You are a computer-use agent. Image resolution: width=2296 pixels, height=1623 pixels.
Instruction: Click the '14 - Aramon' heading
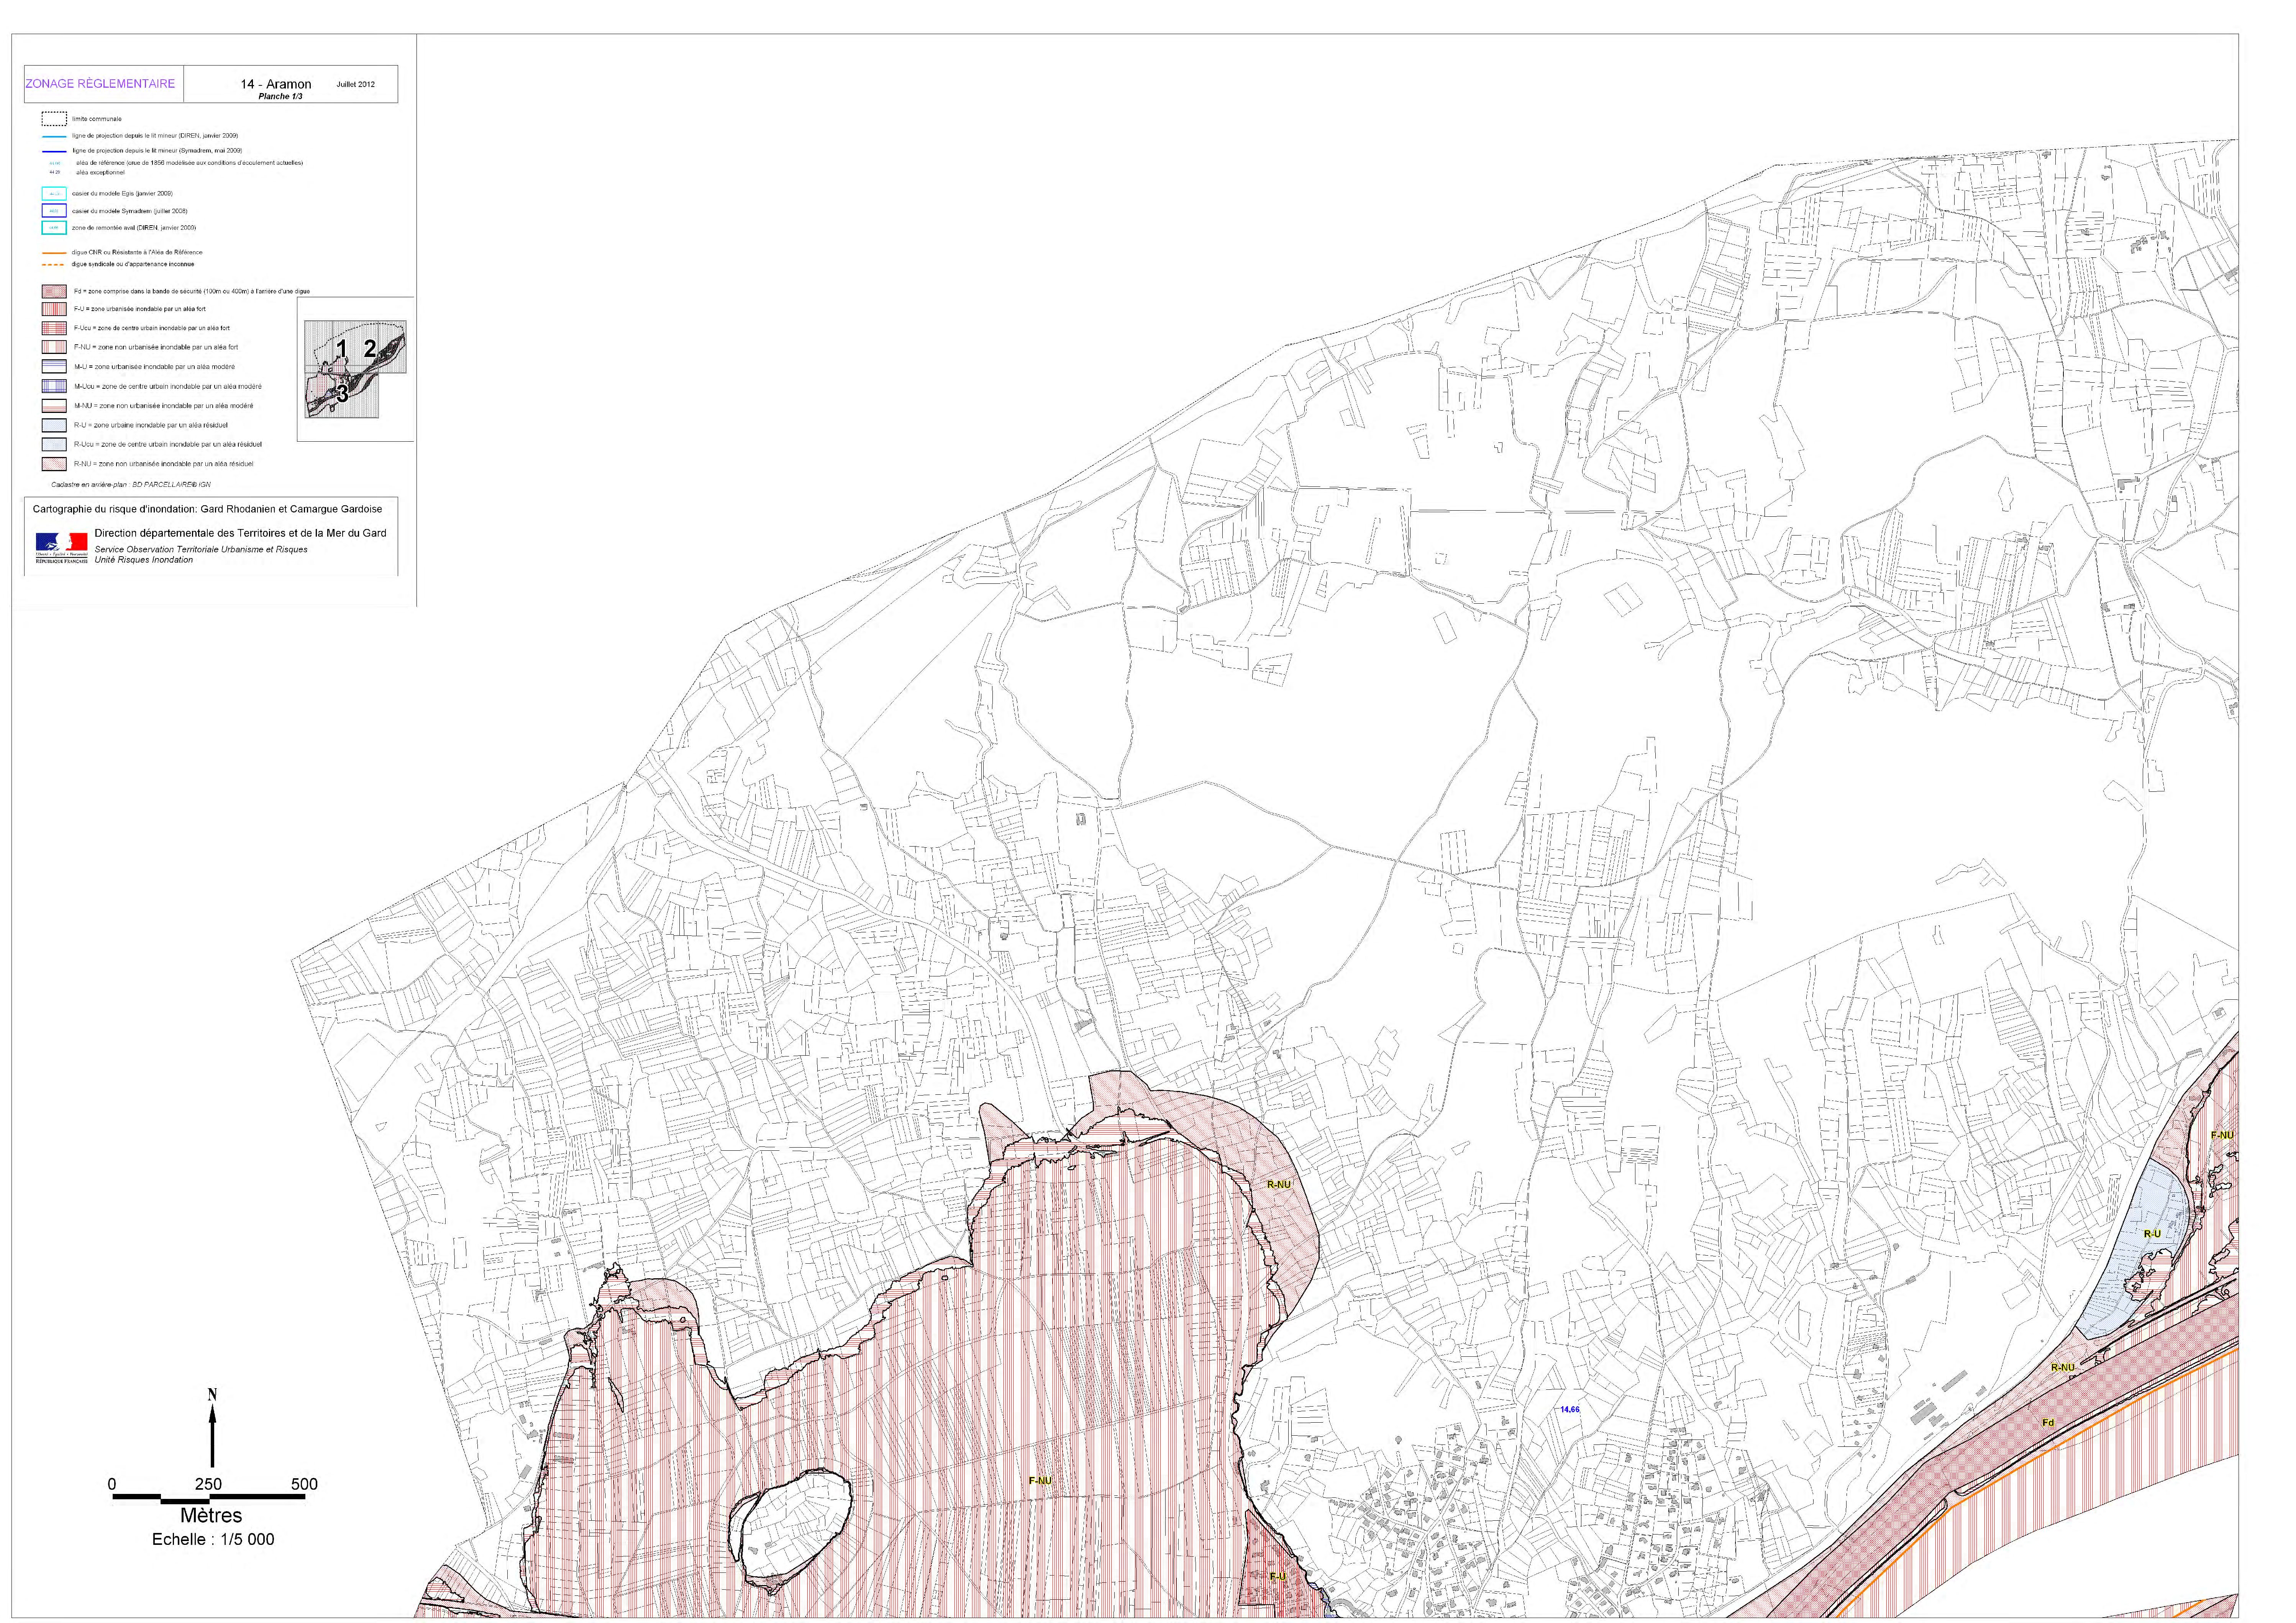point(276,84)
